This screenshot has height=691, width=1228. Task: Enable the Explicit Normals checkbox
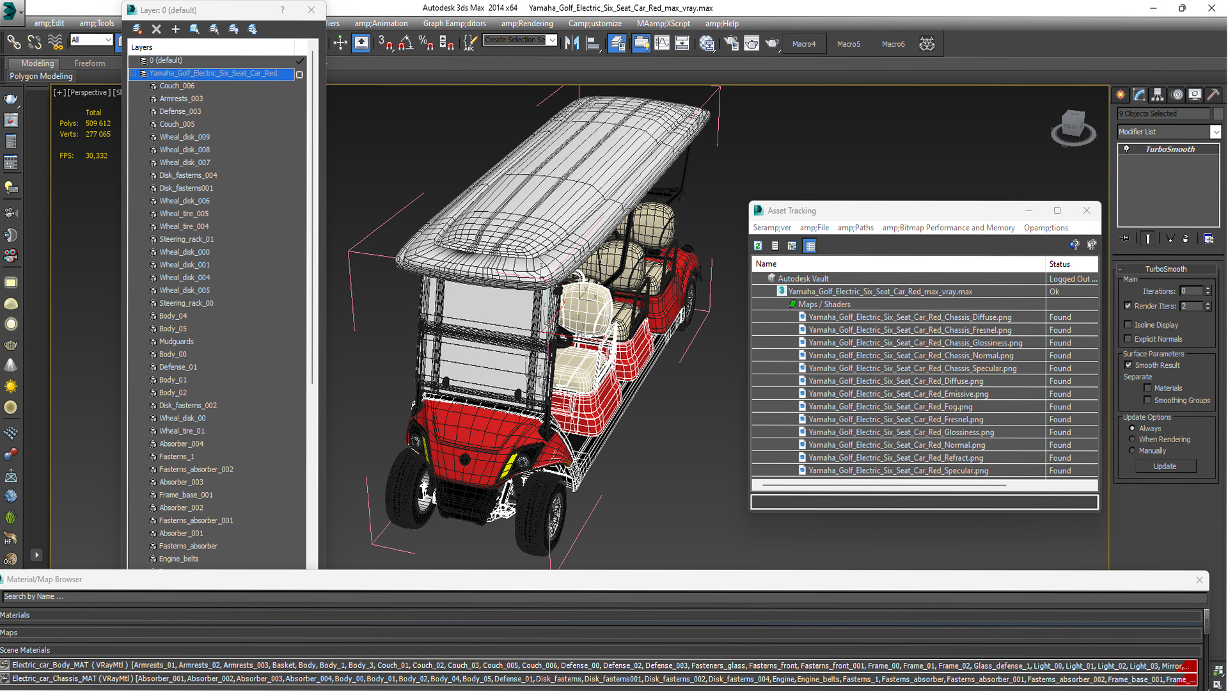[x=1128, y=338]
